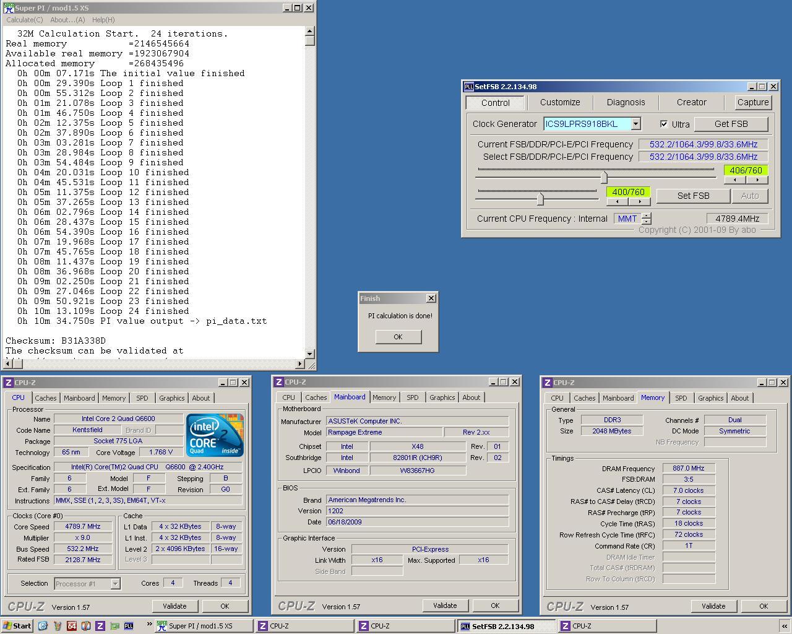The width and height of the screenshot is (792, 634).
Task: Open Graphics tab in the CPU-Z CPU window
Action: pos(171,398)
